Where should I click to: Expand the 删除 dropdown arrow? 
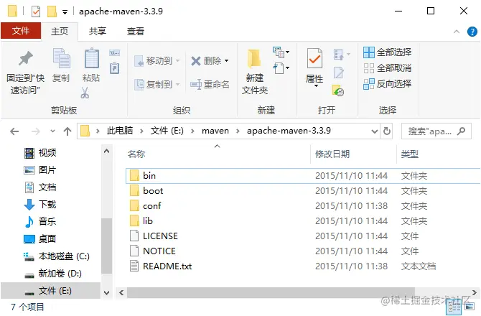(227, 61)
